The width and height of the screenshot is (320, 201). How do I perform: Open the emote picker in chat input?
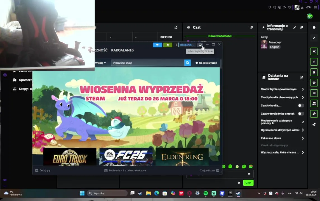click(x=249, y=174)
